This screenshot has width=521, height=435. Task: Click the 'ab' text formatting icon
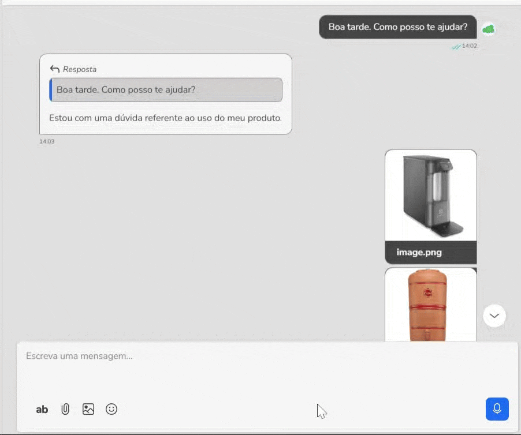click(x=42, y=410)
